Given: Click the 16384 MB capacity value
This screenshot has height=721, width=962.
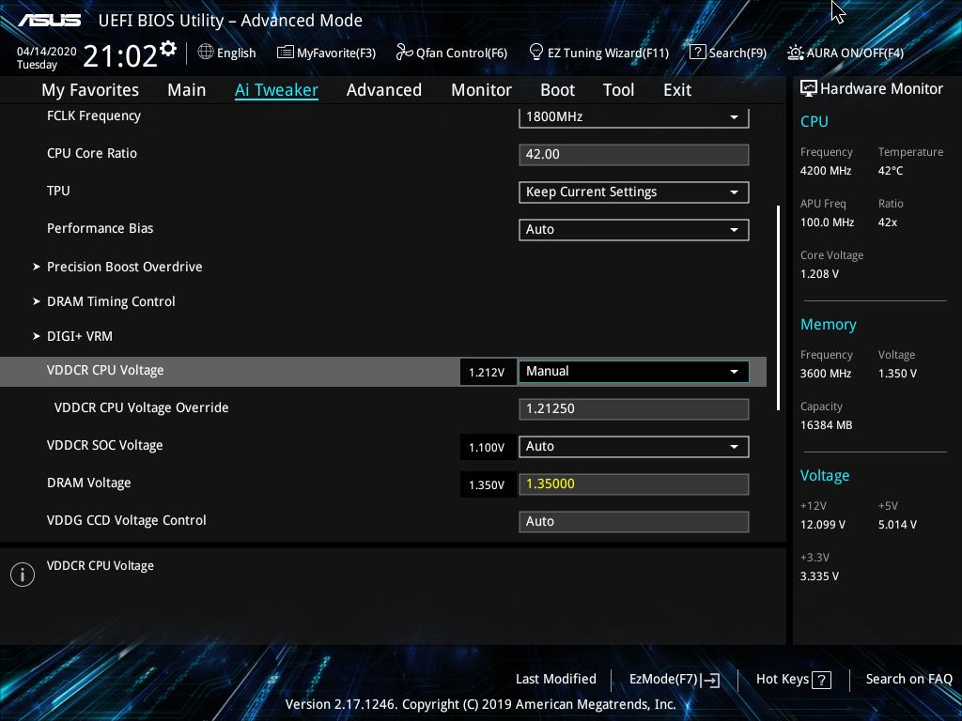Looking at the screenshot, I should (827, 425).
